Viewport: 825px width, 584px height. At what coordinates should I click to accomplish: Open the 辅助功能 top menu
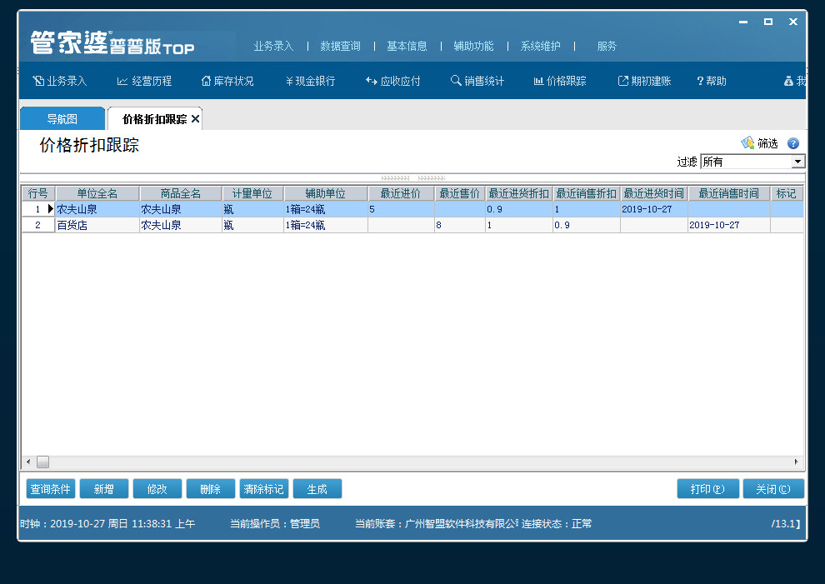pyautogui.click(x=473, y=47)
